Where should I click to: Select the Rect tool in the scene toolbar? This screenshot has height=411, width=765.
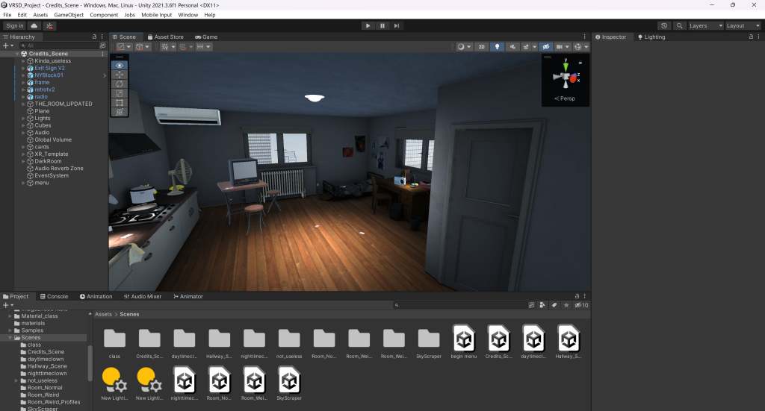pos(120,103)
